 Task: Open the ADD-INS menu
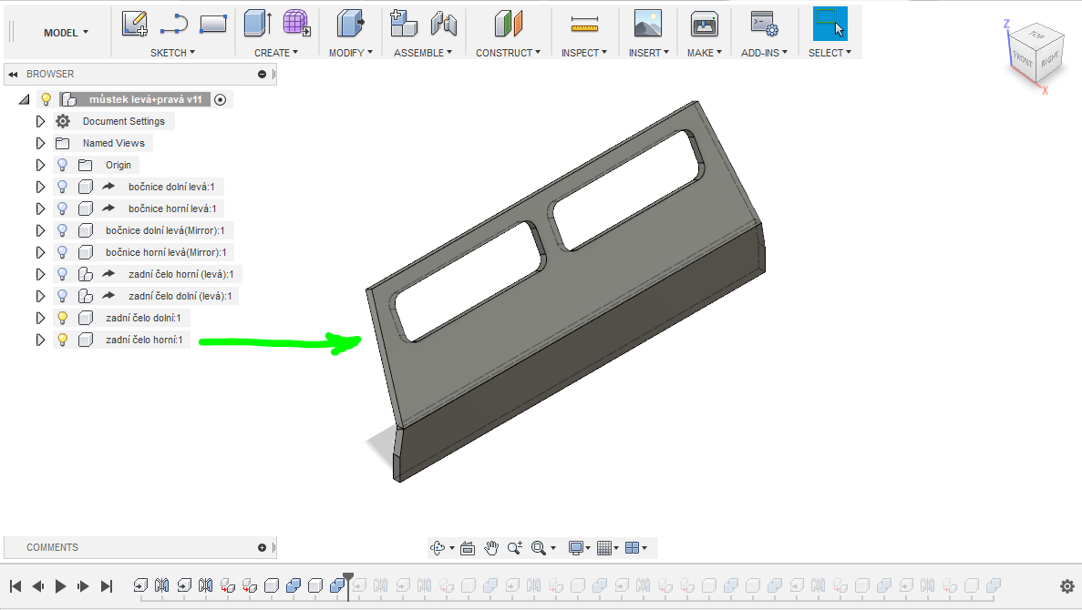(763, 53)
